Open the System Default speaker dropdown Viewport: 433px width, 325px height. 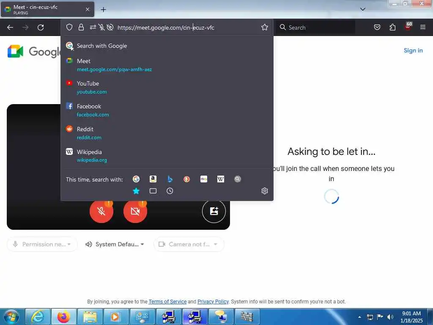click(115, 244)
